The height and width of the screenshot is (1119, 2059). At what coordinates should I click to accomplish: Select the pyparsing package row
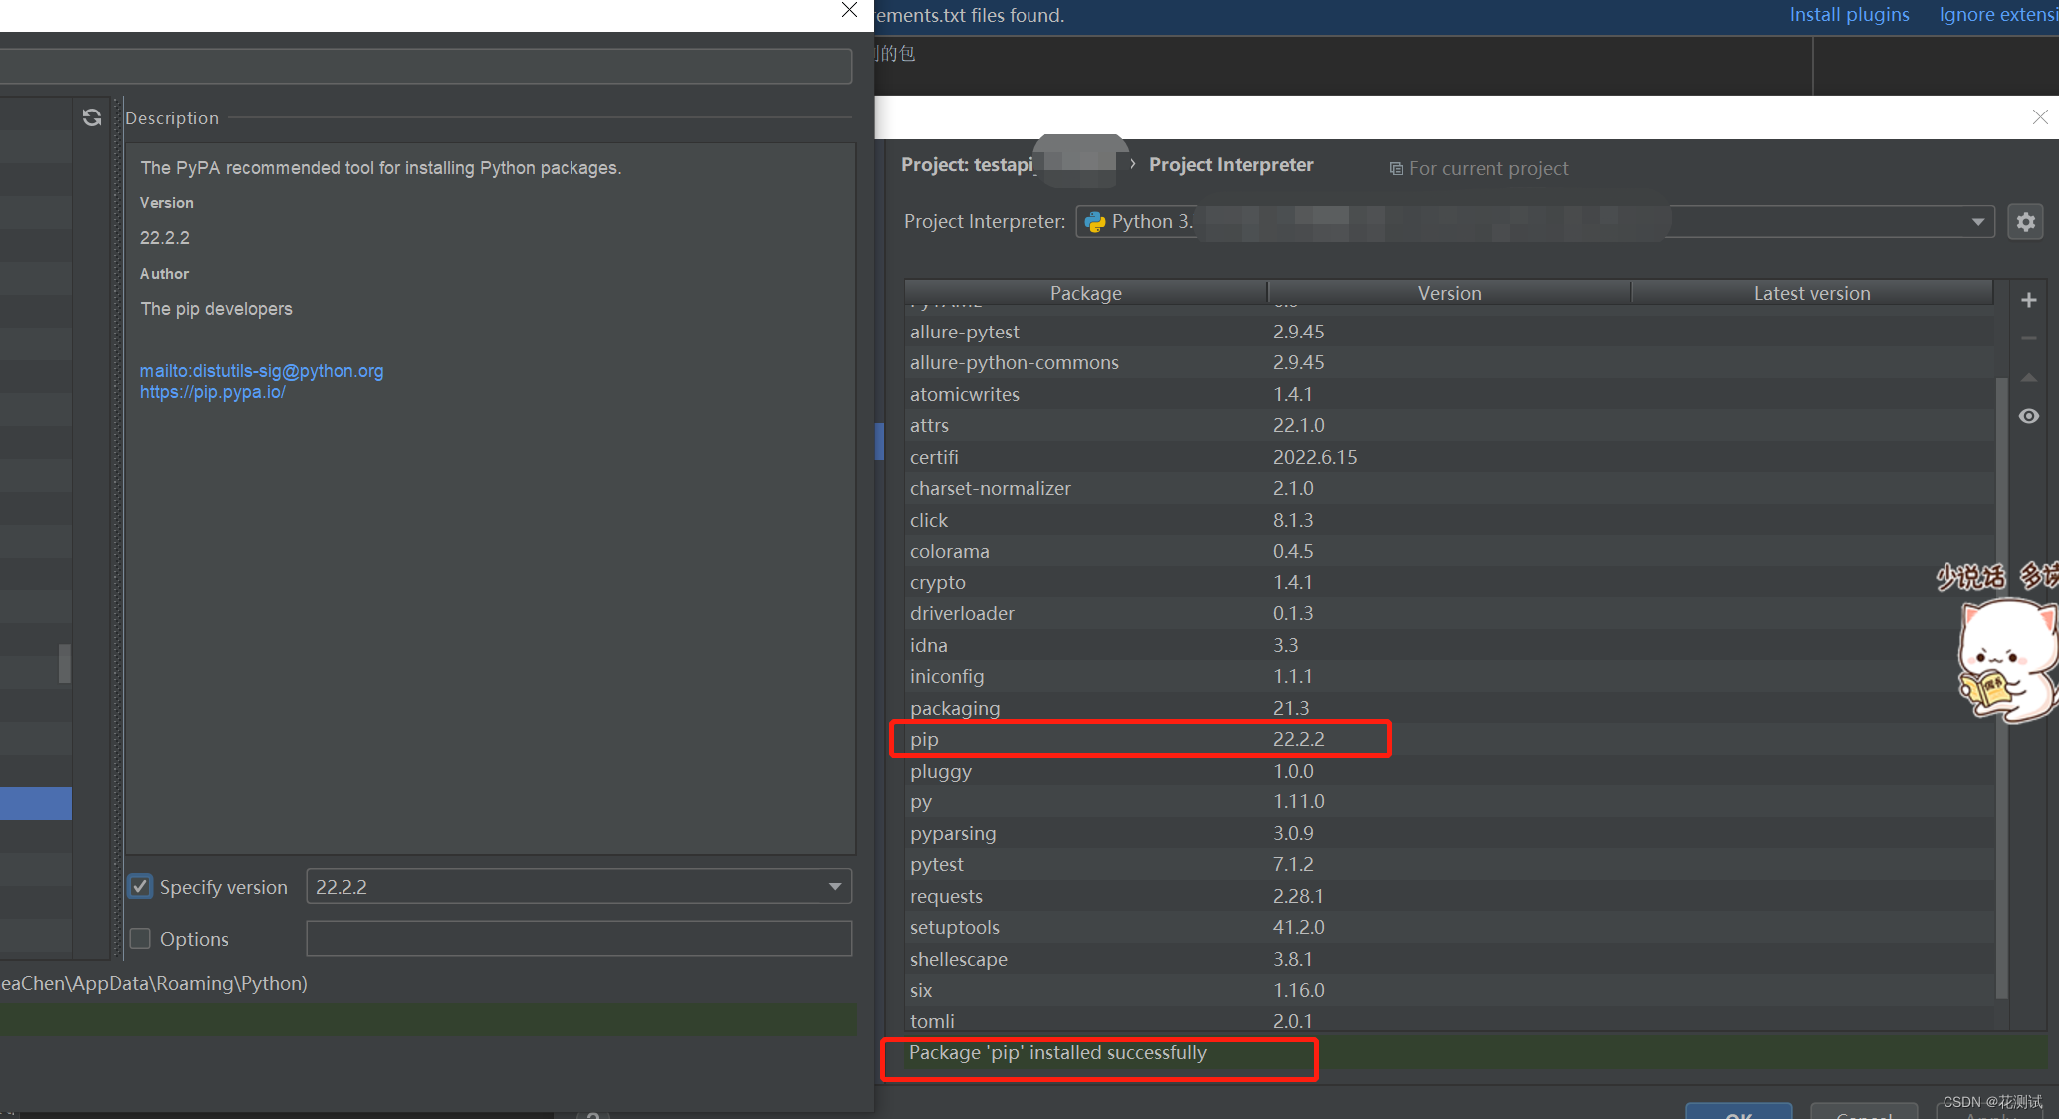coord(1450,833)
